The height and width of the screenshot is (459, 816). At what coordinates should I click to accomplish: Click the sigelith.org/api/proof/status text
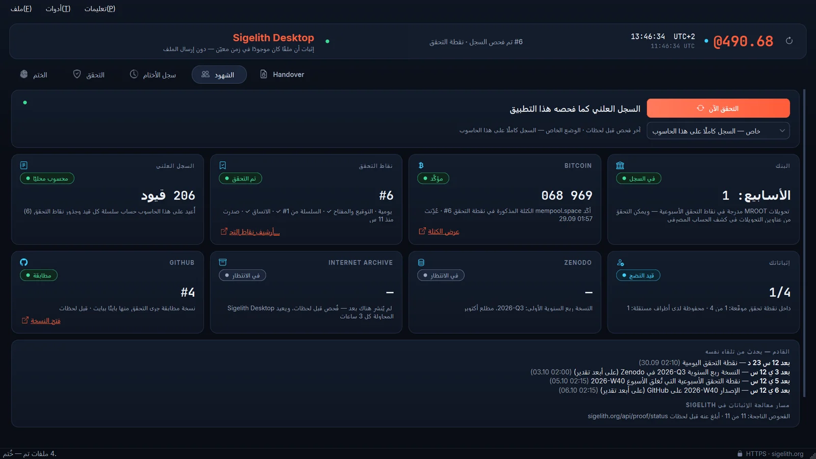pyautogui.click(x=628, y=416)
